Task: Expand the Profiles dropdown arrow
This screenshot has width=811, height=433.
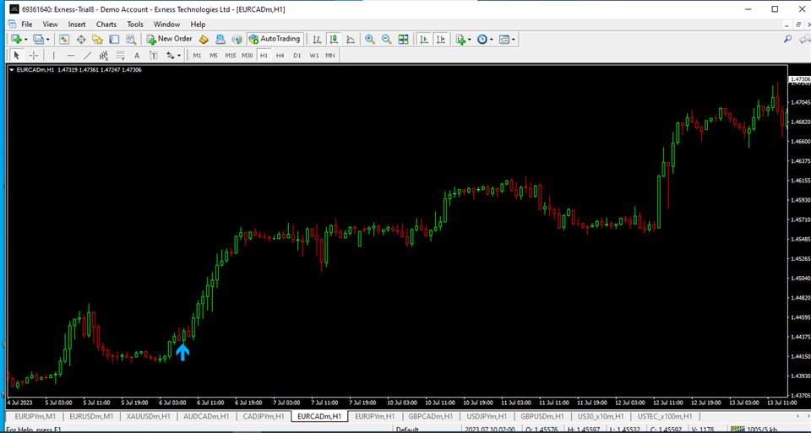Action: coord(47,40)
